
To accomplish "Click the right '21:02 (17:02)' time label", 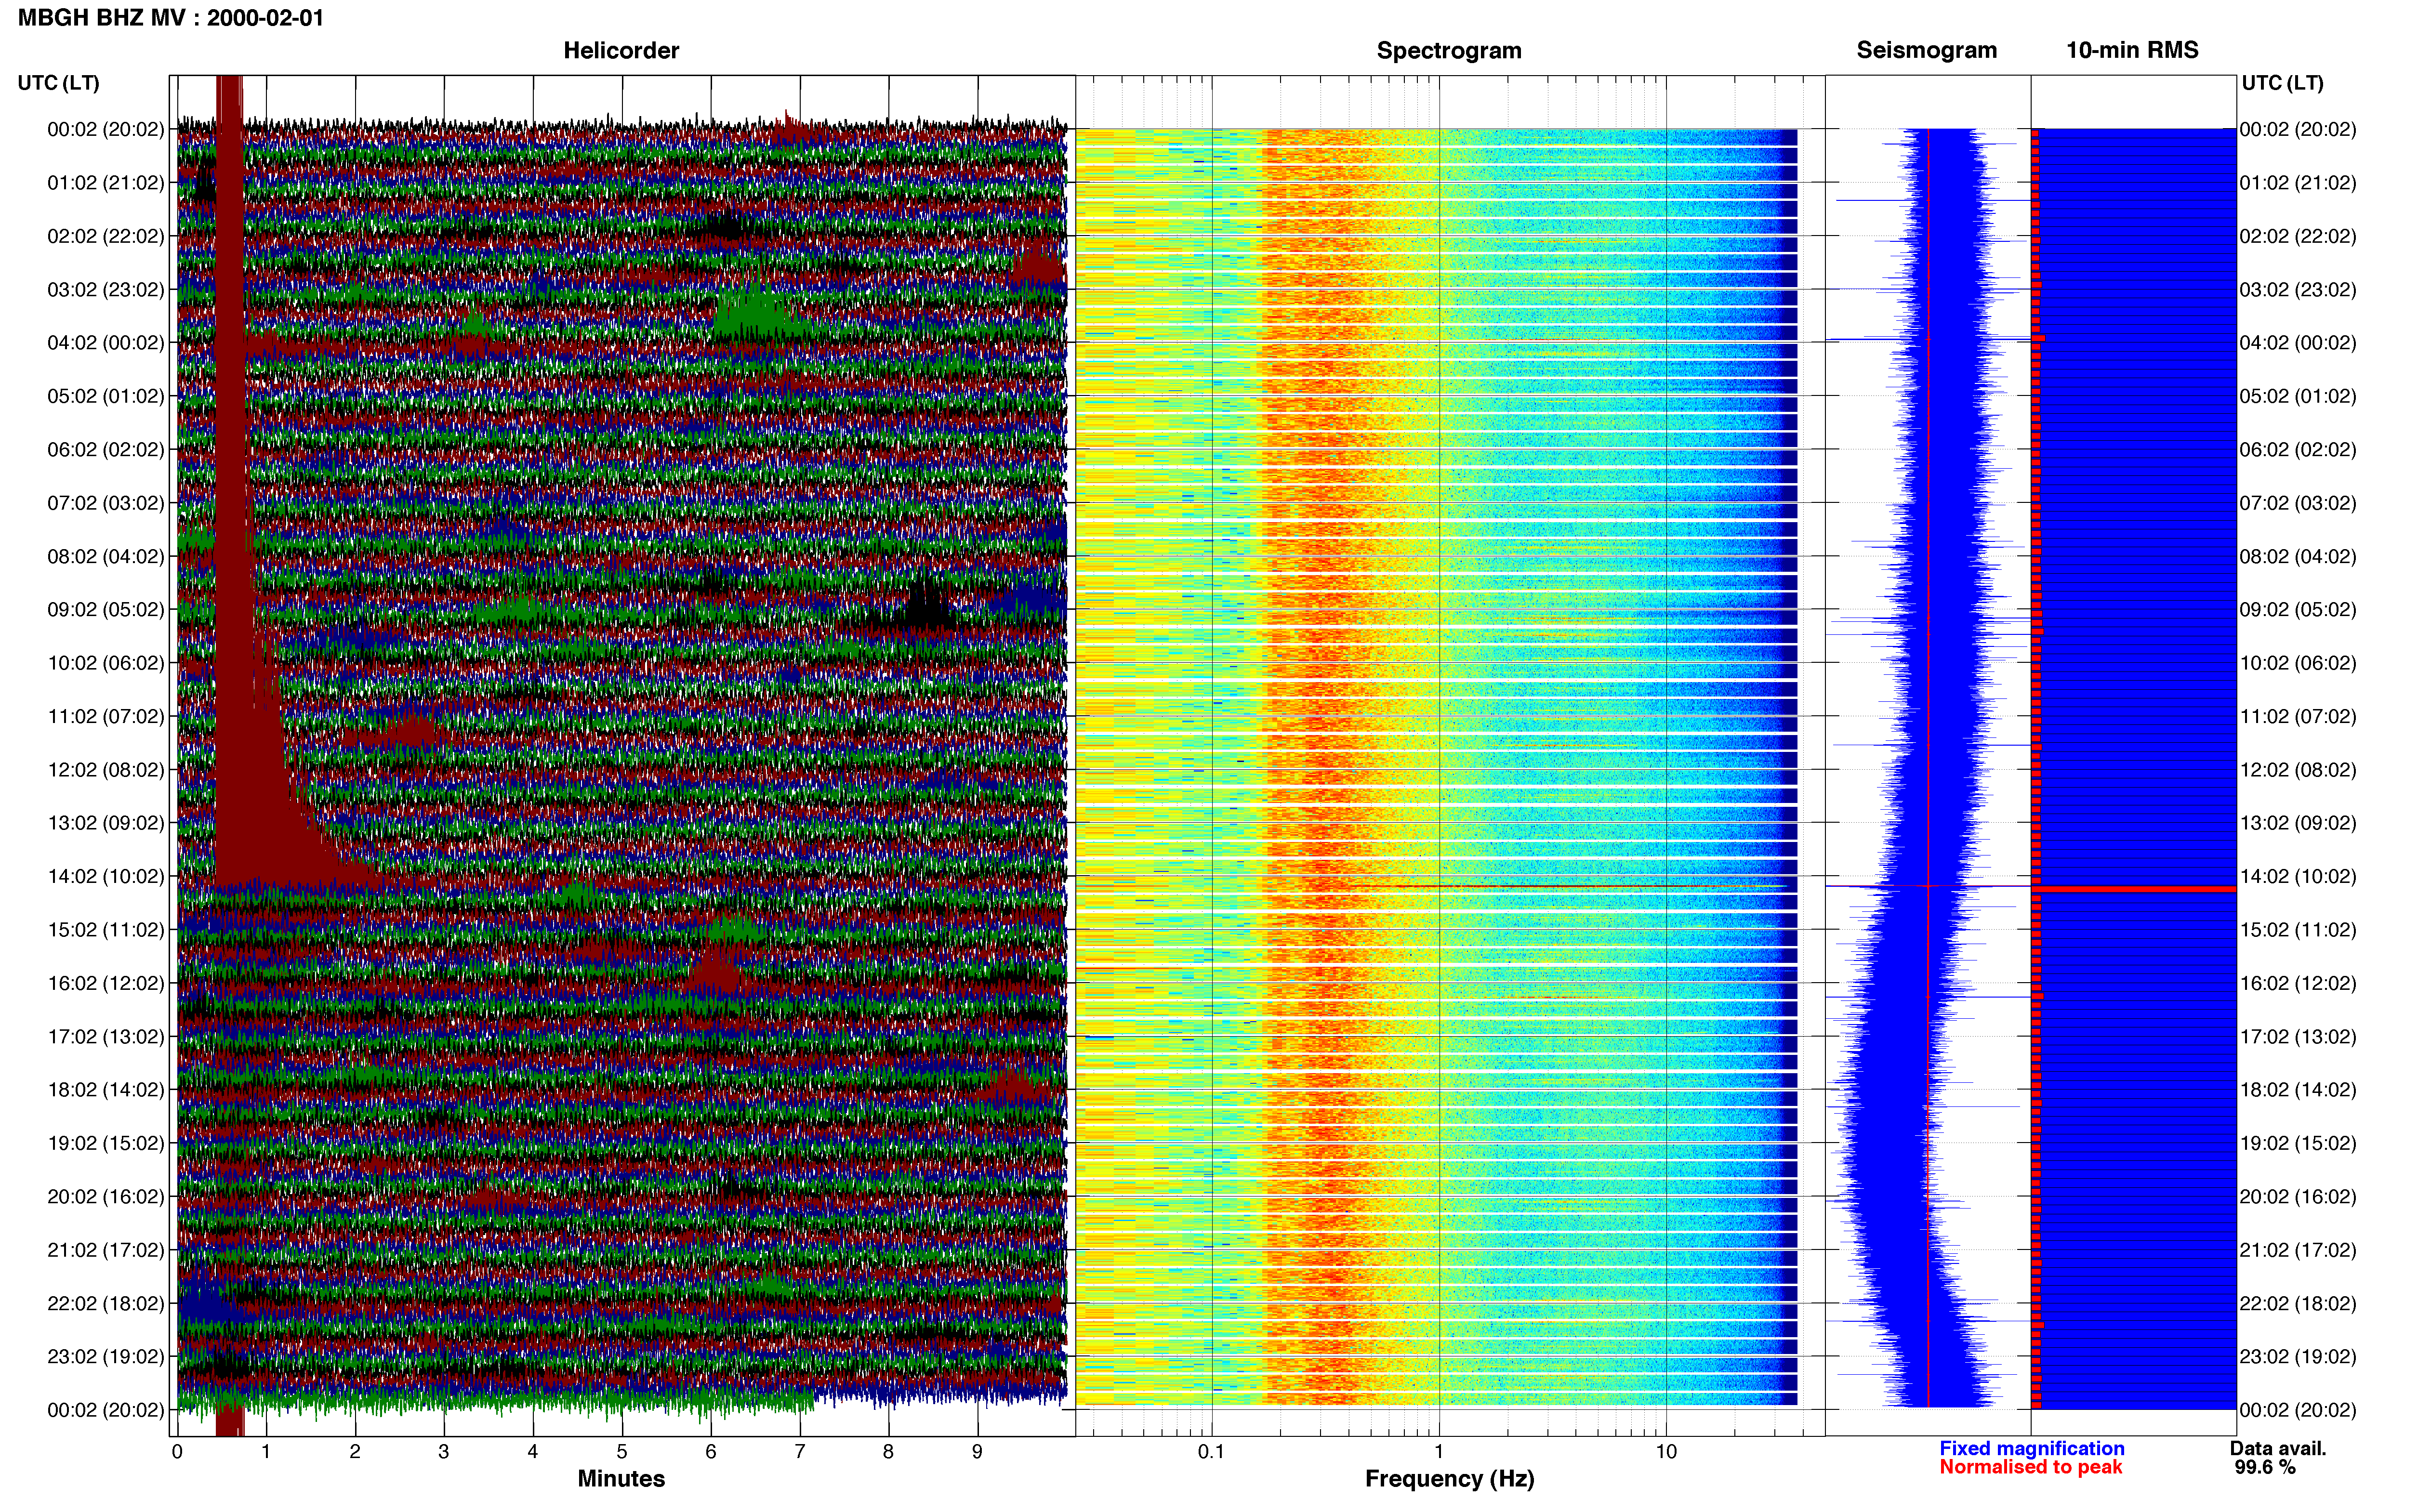I will 2298,1250.
